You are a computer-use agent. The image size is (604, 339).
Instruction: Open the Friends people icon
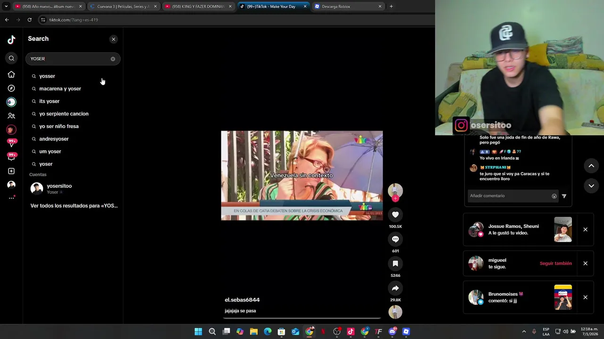pos(11,116)
